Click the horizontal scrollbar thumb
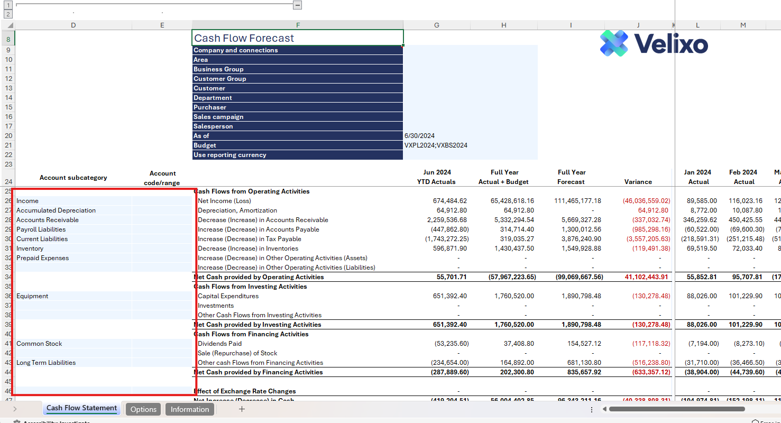 coord(677,409)
